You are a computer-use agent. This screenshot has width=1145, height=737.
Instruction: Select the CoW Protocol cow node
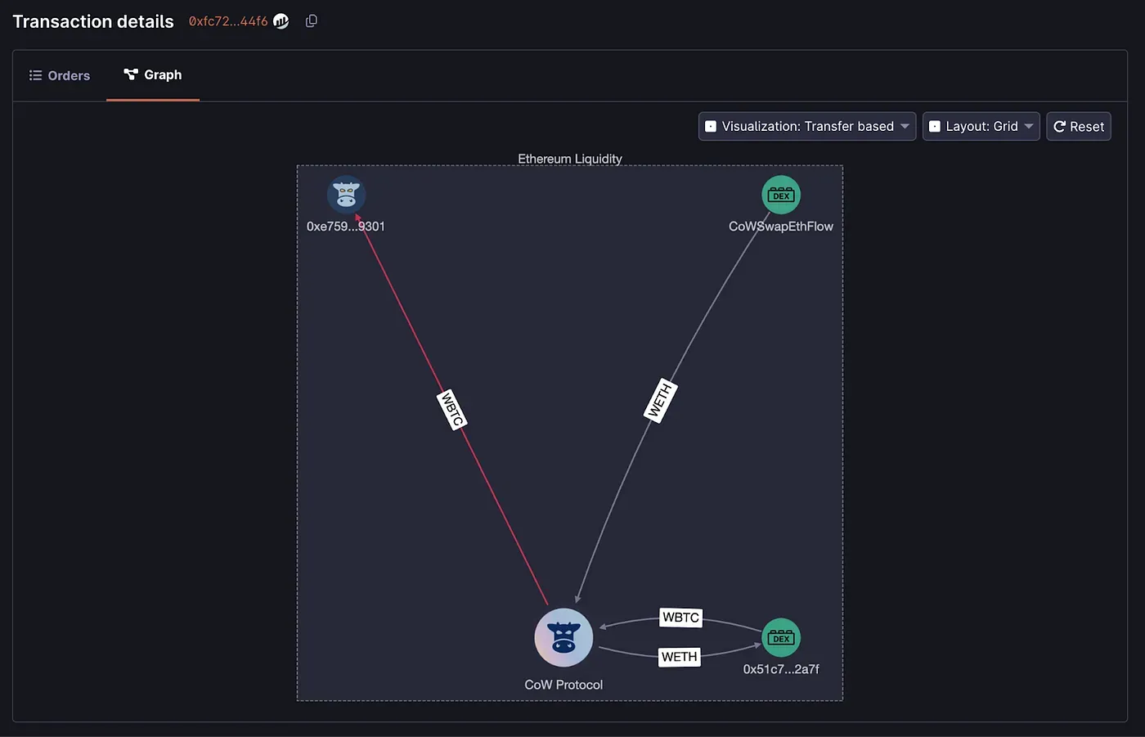click(x=564, y=636)
